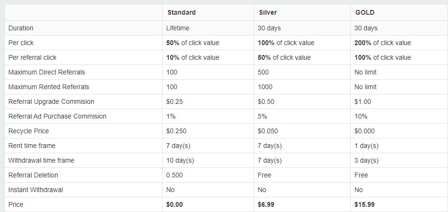The height and width of the screenshot is (212, 448).
Task: Select the Referral Upgrade Commision label
Action: (x=51, y=101)
